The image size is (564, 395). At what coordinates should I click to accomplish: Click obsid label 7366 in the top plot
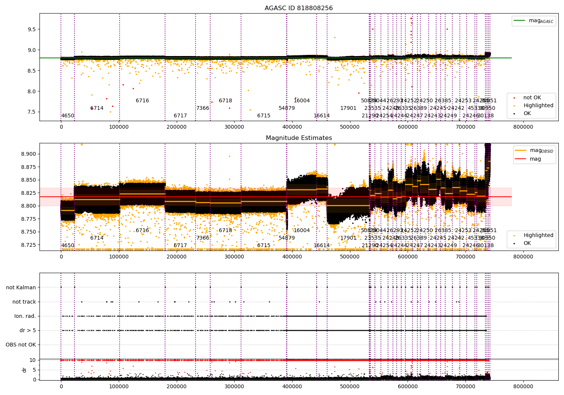tap(203, 108)
